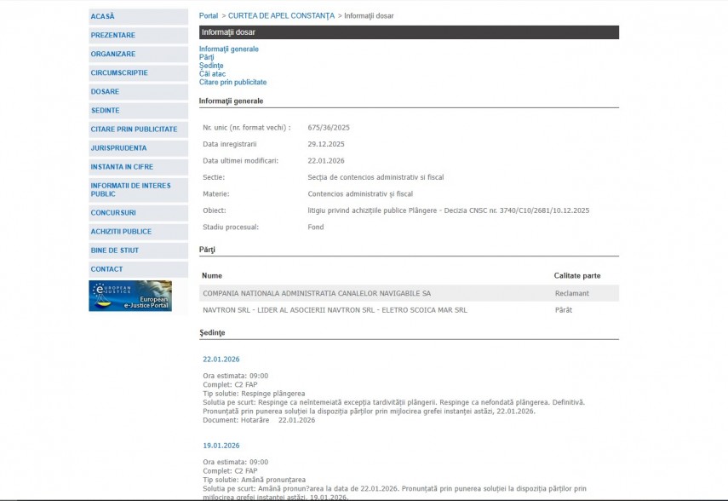
Task: Open the European e-Justice Portal banner
Action: [130, 296]
